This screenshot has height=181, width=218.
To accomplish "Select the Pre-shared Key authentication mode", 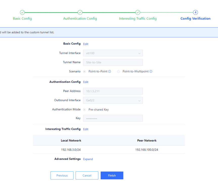I will [84, 110].
